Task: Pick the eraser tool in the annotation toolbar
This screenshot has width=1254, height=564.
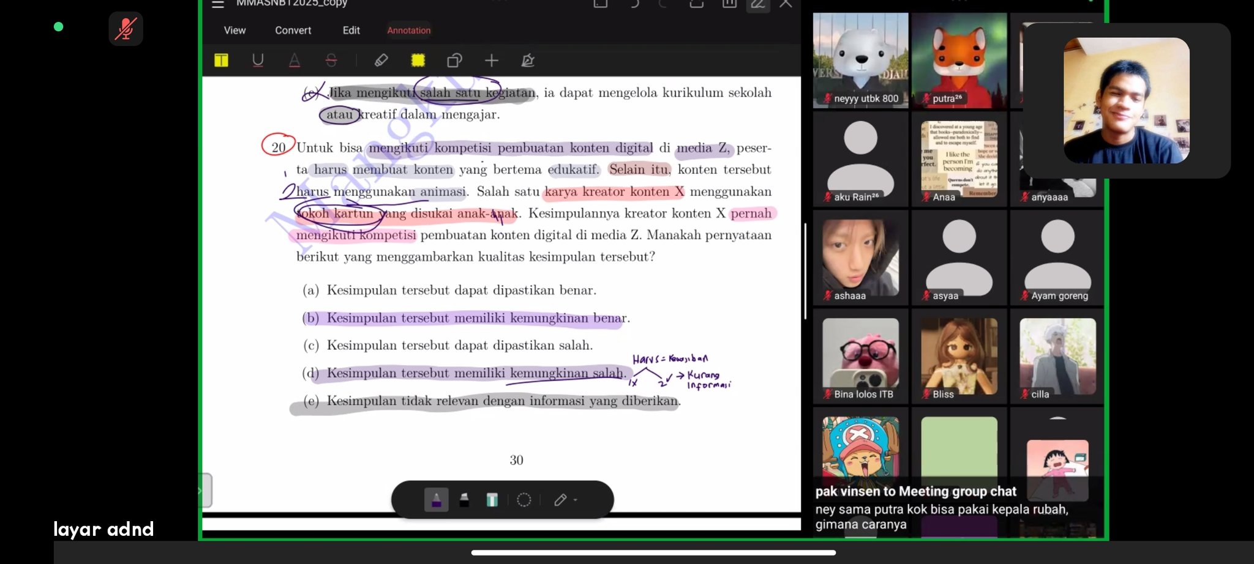Action: click(x=381, y=60)
